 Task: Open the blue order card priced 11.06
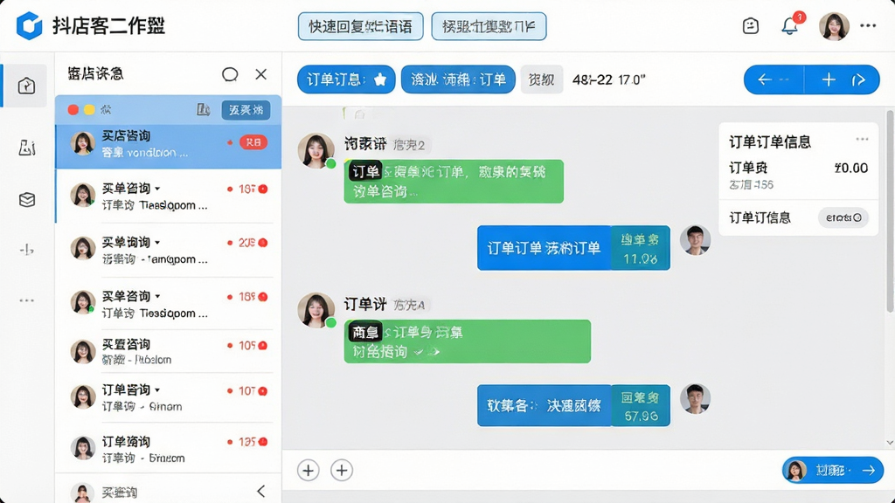(573, 247)
